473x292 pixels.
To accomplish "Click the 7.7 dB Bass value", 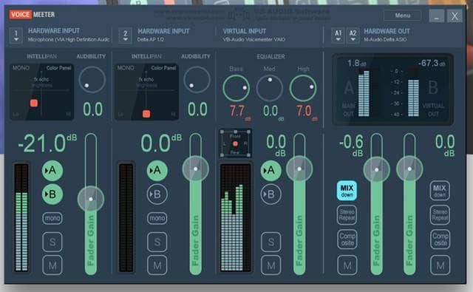I will pyautogui.click(x=240, y=112).
